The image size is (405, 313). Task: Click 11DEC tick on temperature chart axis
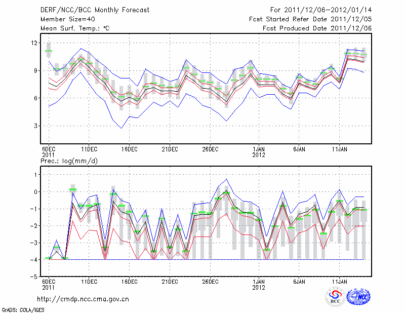(89, 149)
